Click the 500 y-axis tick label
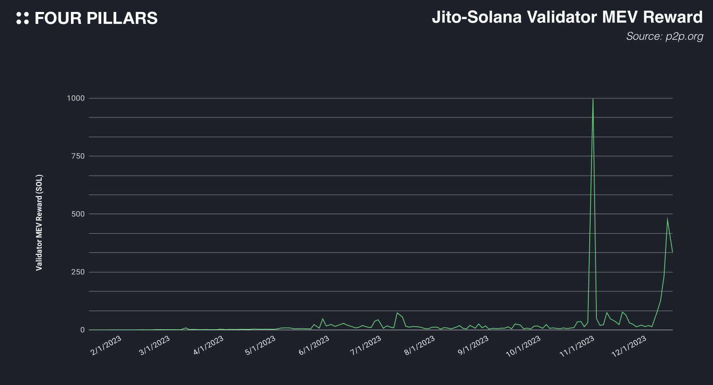713x385 pixels. pos(78,214)
